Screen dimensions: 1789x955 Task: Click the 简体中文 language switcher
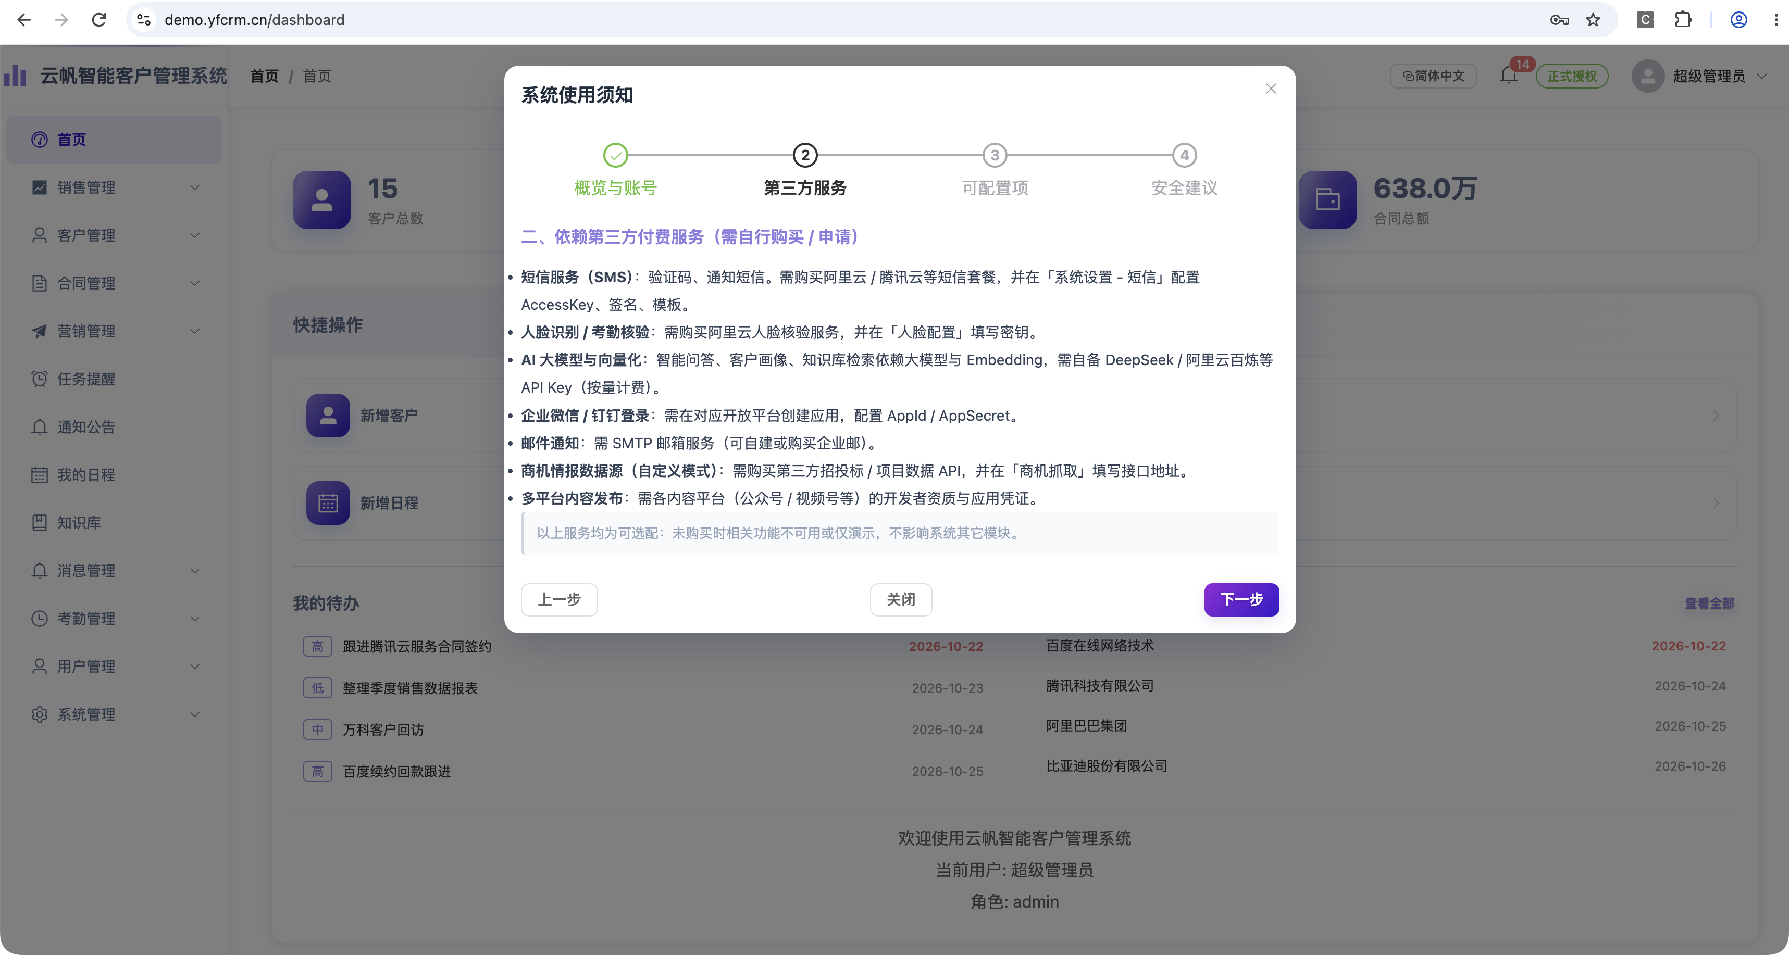tap(1433, 76)
